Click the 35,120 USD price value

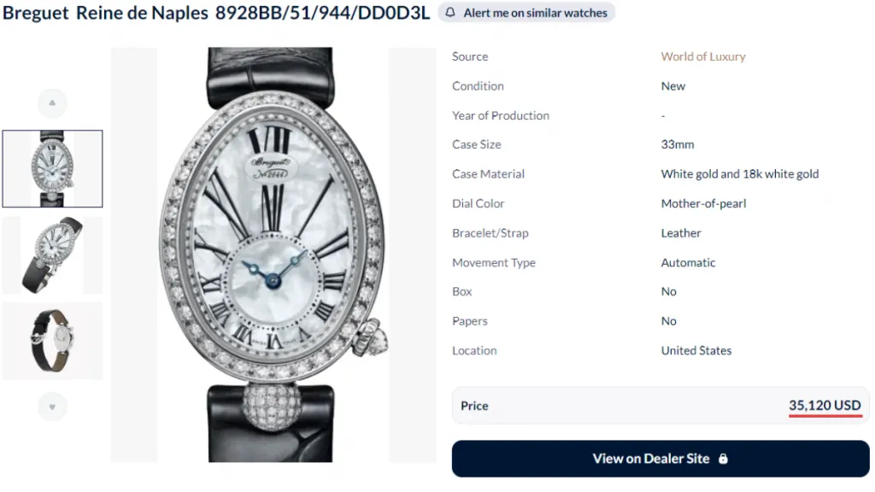(825, 405)
